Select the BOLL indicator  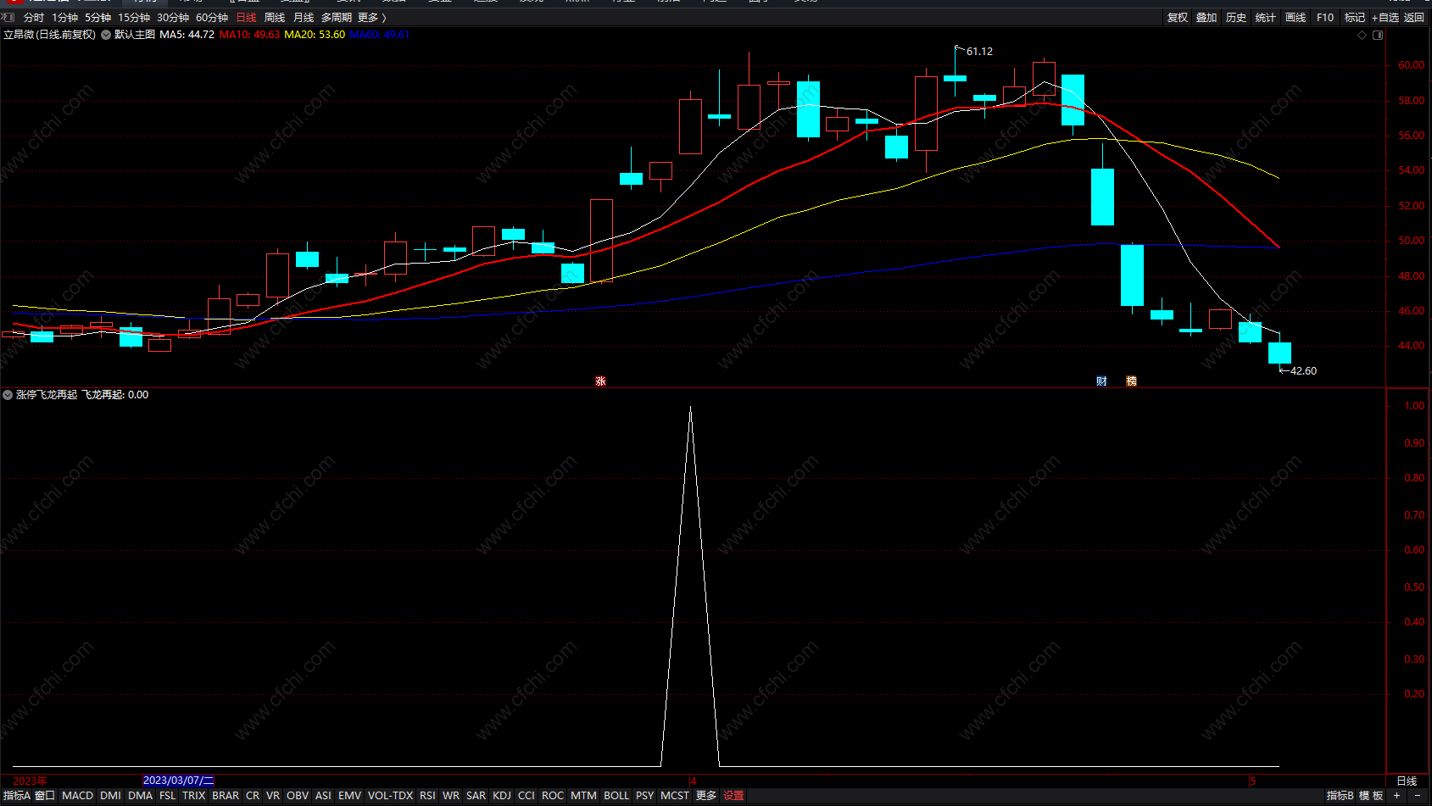pyautogui.click(x=616, y=796)
